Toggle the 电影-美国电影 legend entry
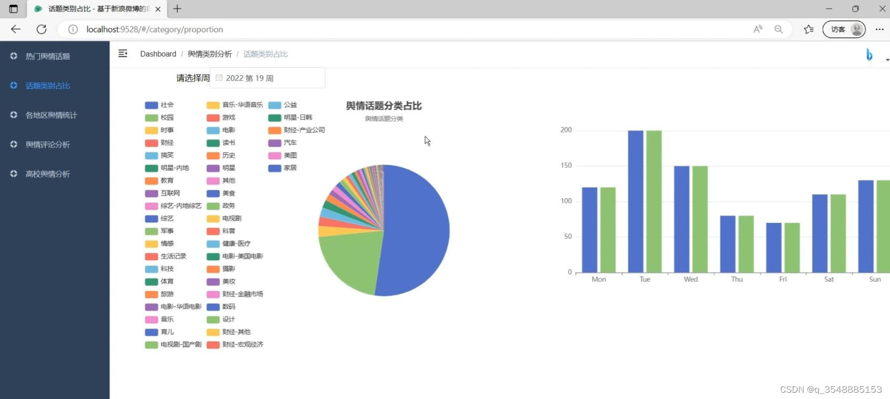The image size is (890, 399). [235, 257]
